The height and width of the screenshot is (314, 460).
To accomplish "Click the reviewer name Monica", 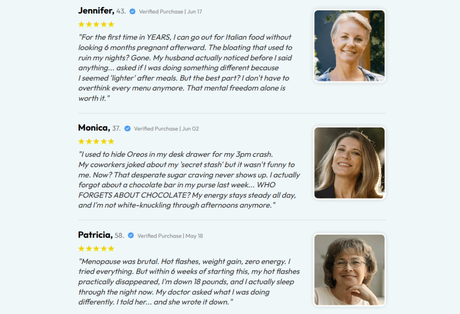I will click(x=94, y=128).
